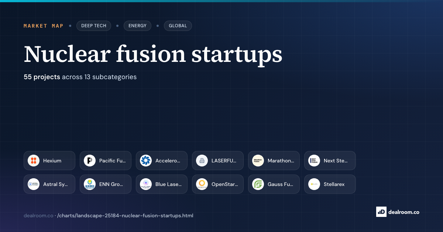The image size is (443, 232).
Task: Select the ENERGY tag
Action: pyautogui.click(x=137, y=26)
